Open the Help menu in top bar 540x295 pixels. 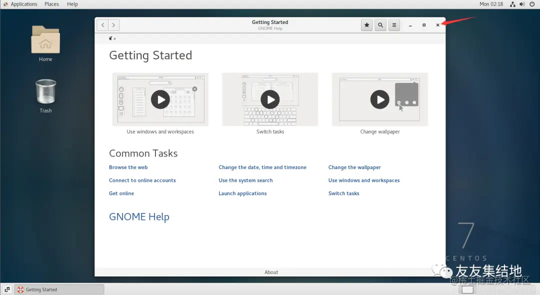[x=72, y=4]
